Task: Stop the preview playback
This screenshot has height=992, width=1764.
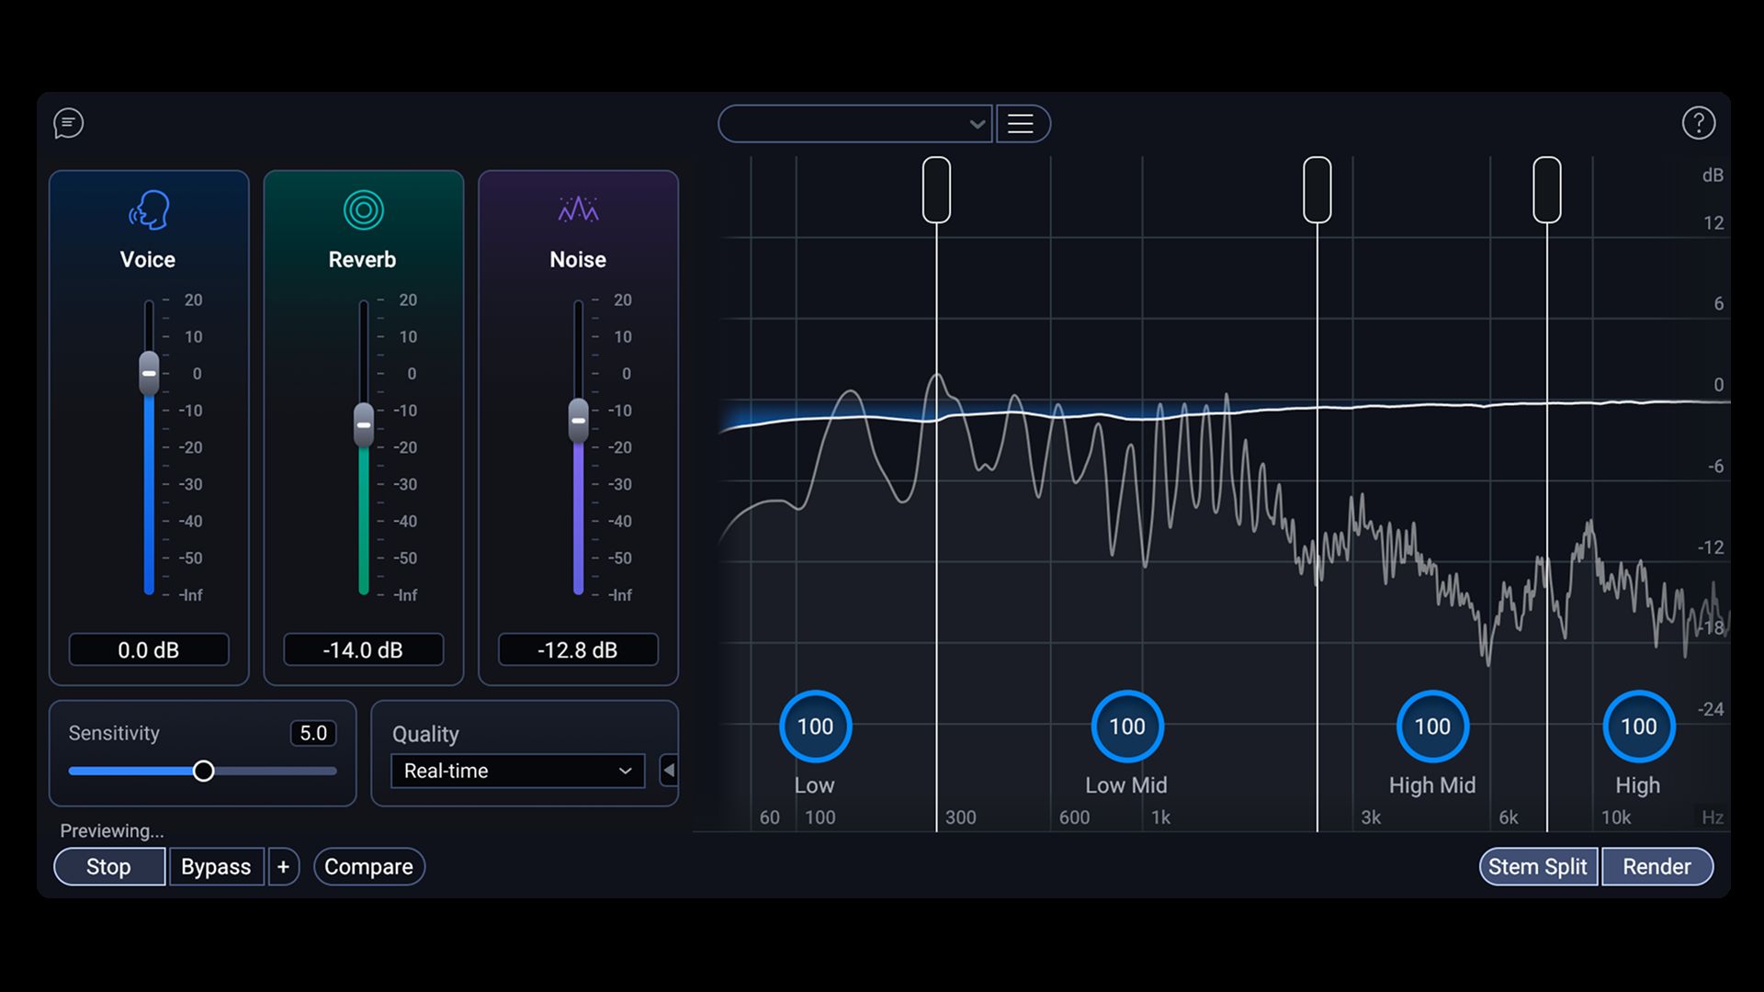Action: 108,867
